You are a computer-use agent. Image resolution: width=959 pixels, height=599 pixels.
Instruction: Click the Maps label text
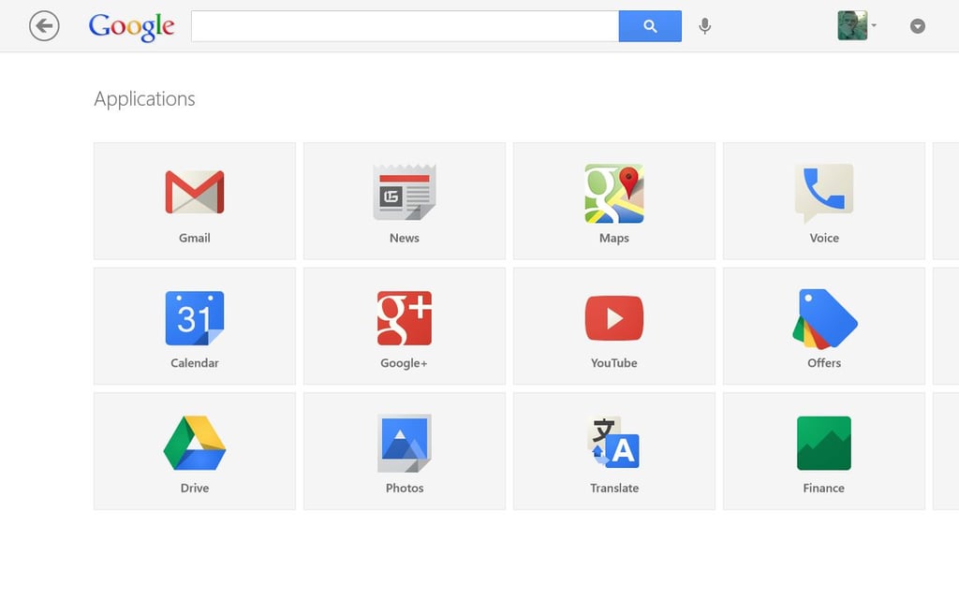pyautogui.click(x=614, y=239)
